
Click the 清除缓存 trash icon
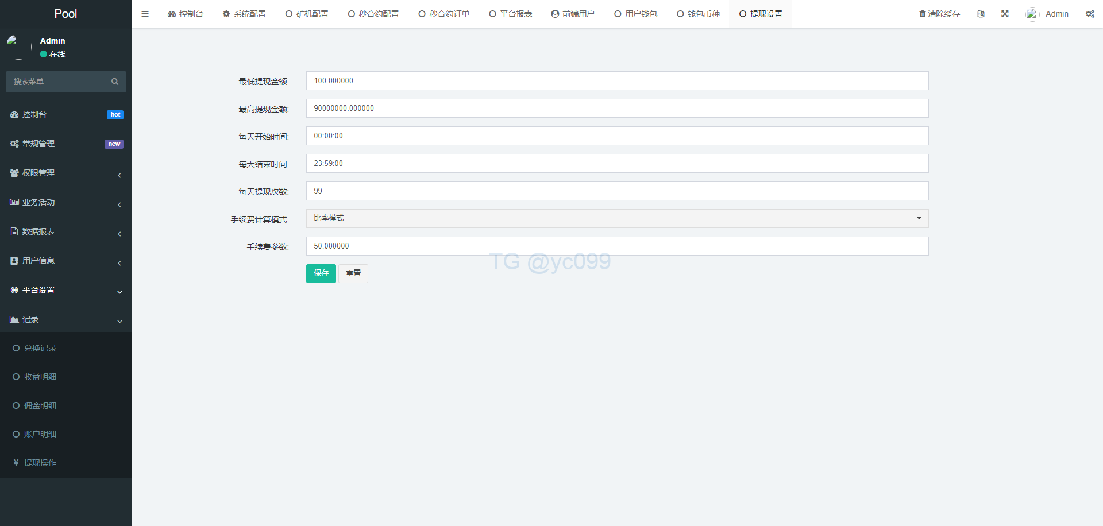[x=922, y=14]
